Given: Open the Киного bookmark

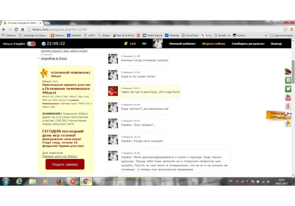Looking at the screenshot, I should click(239, 35).
